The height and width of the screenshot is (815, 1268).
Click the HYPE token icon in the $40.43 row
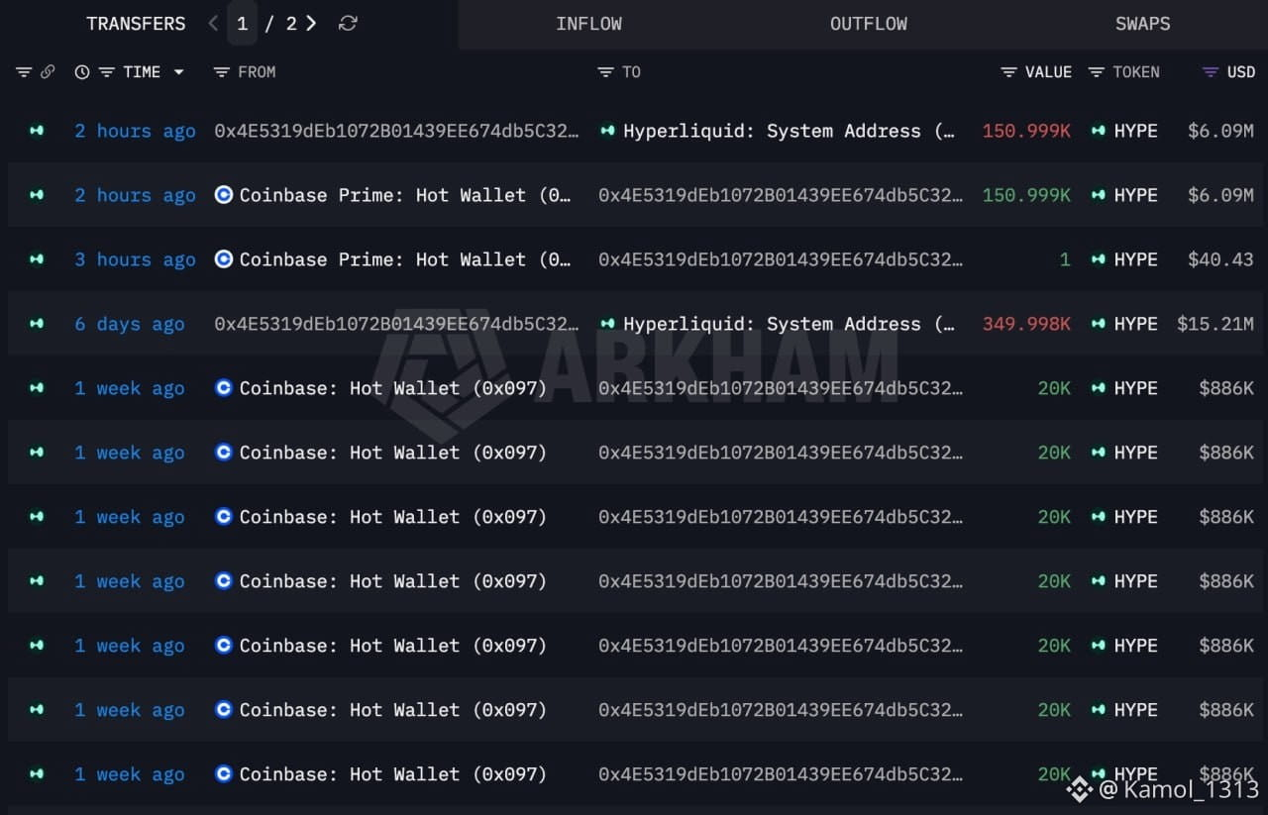pos(1098,259)
